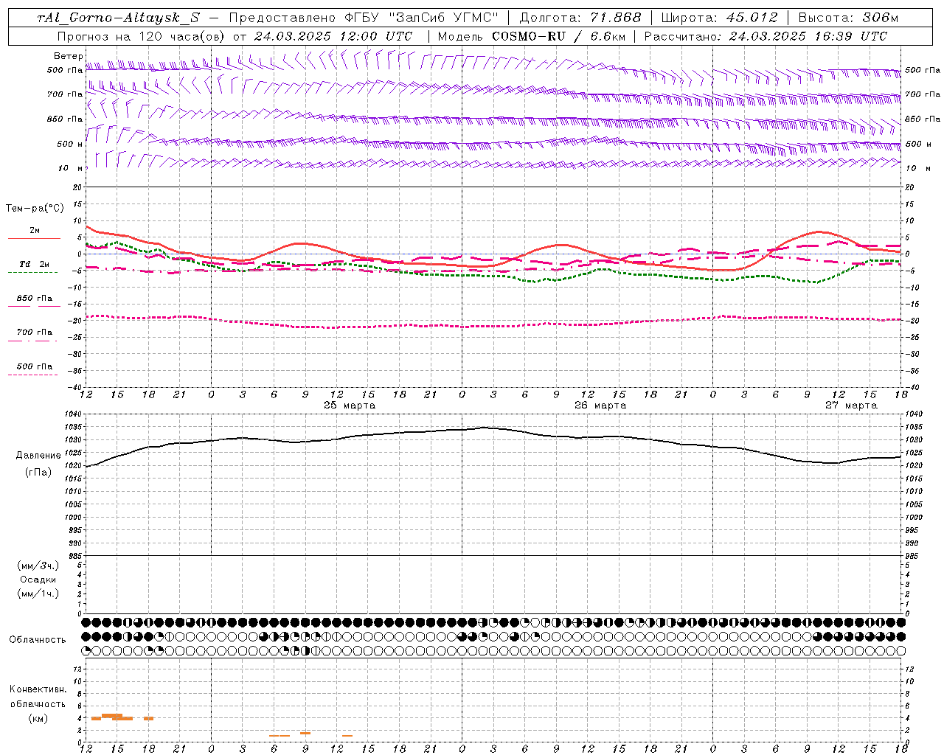Select the Долгота: 71.868 header field
944x755 pixels.
[x=580, y=18]
